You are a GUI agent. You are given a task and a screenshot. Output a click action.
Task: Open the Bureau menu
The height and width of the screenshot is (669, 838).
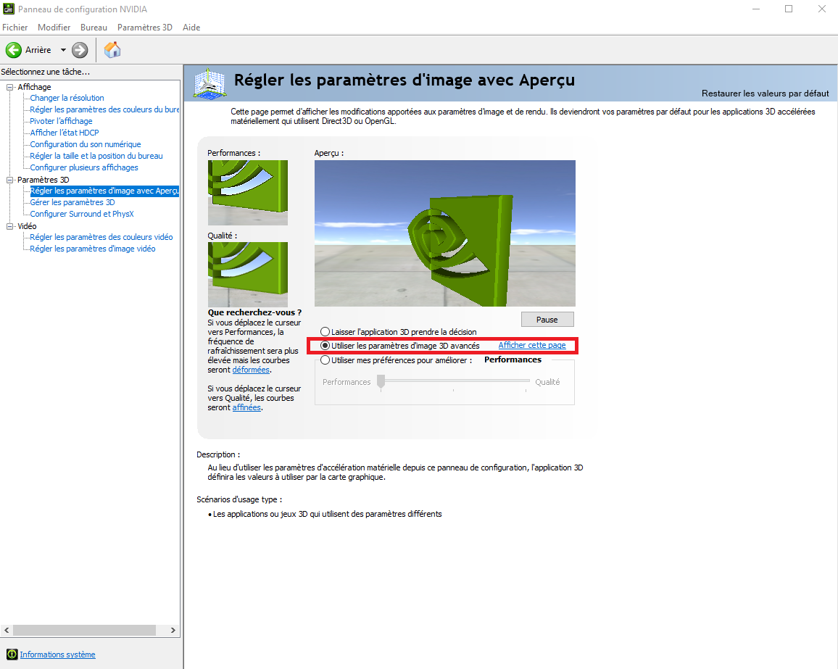(94, 28)
